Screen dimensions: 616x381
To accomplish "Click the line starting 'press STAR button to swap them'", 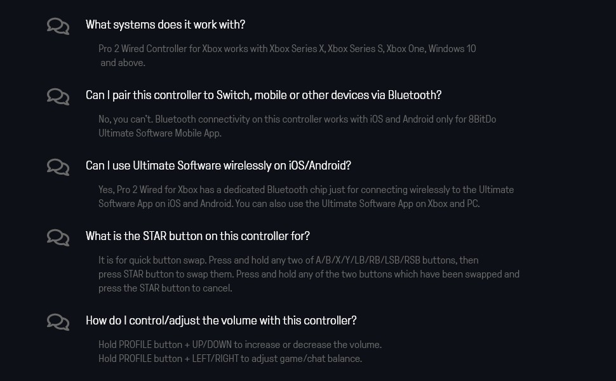I will [309, 274].
